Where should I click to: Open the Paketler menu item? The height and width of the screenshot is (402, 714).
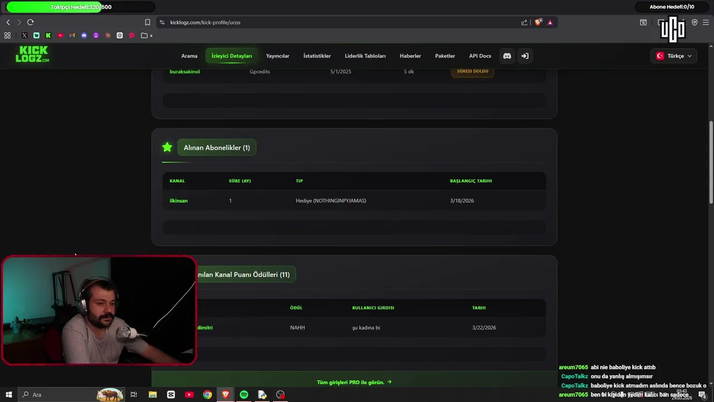pos(445,56)
